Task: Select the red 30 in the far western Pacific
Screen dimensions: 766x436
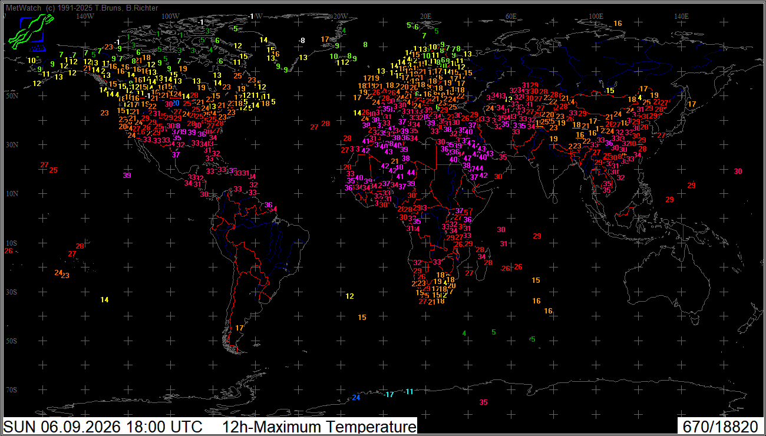Action: coord(738,171)
